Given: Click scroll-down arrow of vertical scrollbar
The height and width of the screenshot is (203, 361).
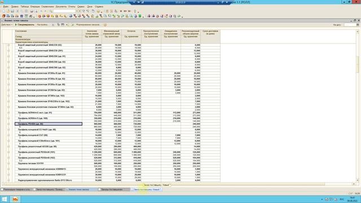Looking at the screenshot, I should coord(358,180).
